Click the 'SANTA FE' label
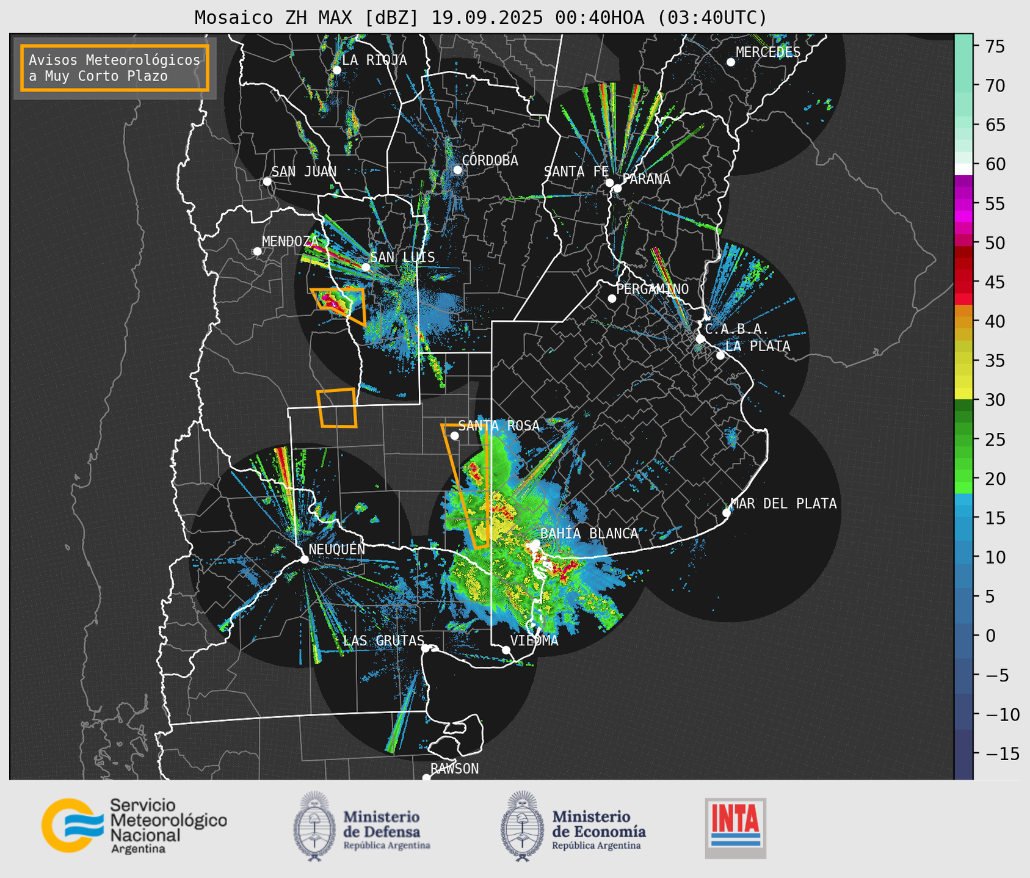The width and height of the screenshot is (1030, 878). pyautogui.click(x=576, y=172)
